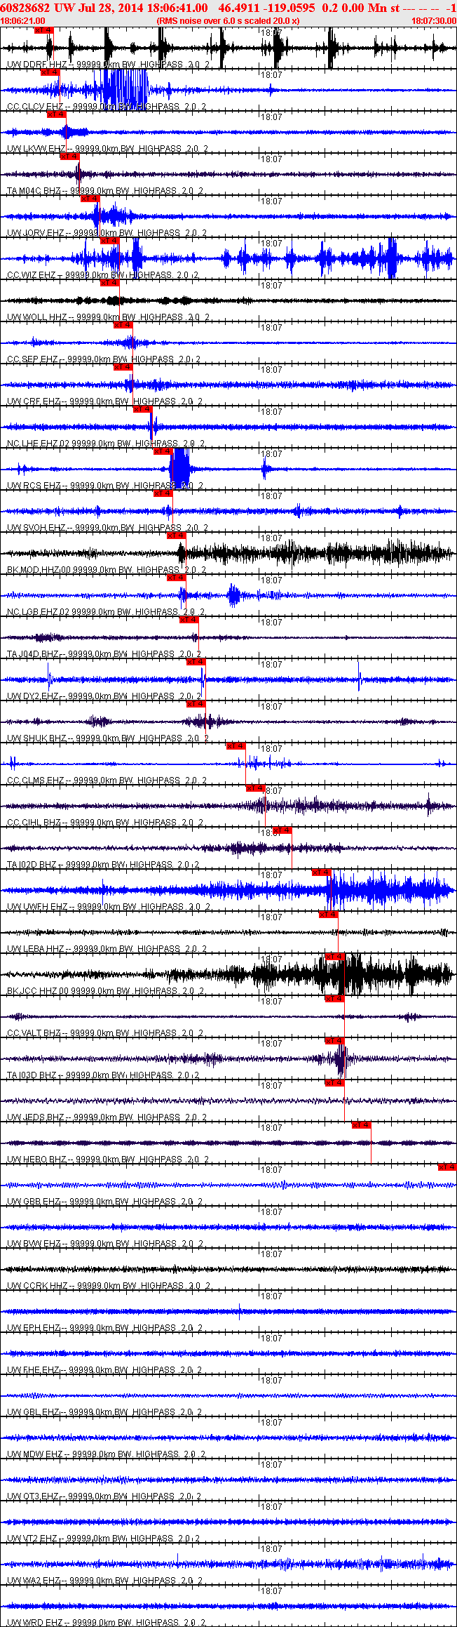This screenshot has width=457, height=1627.
Task: Click the RMS noise scaling note in the header
Action: [228, 21]
